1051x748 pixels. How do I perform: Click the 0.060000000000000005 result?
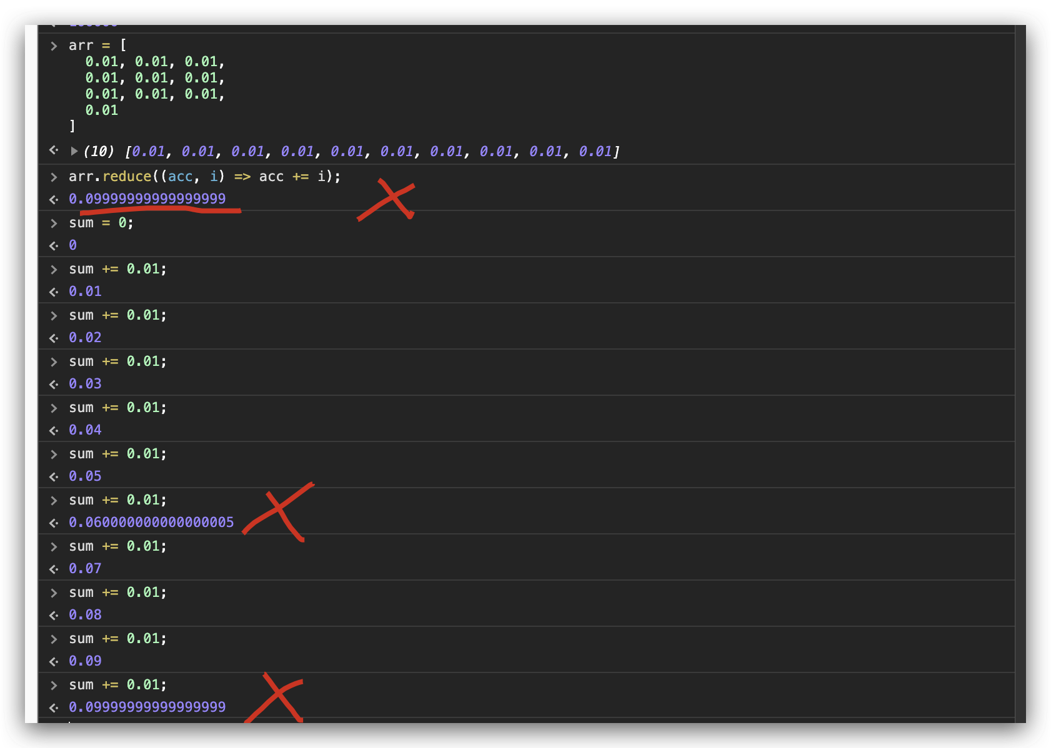[x=151, y=523]
